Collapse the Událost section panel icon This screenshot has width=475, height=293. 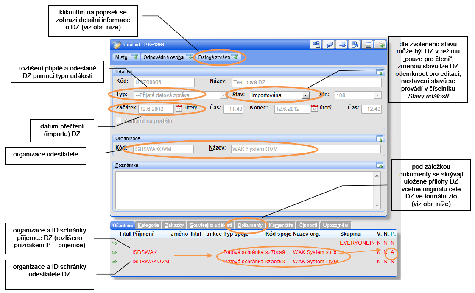coord(379,72)
